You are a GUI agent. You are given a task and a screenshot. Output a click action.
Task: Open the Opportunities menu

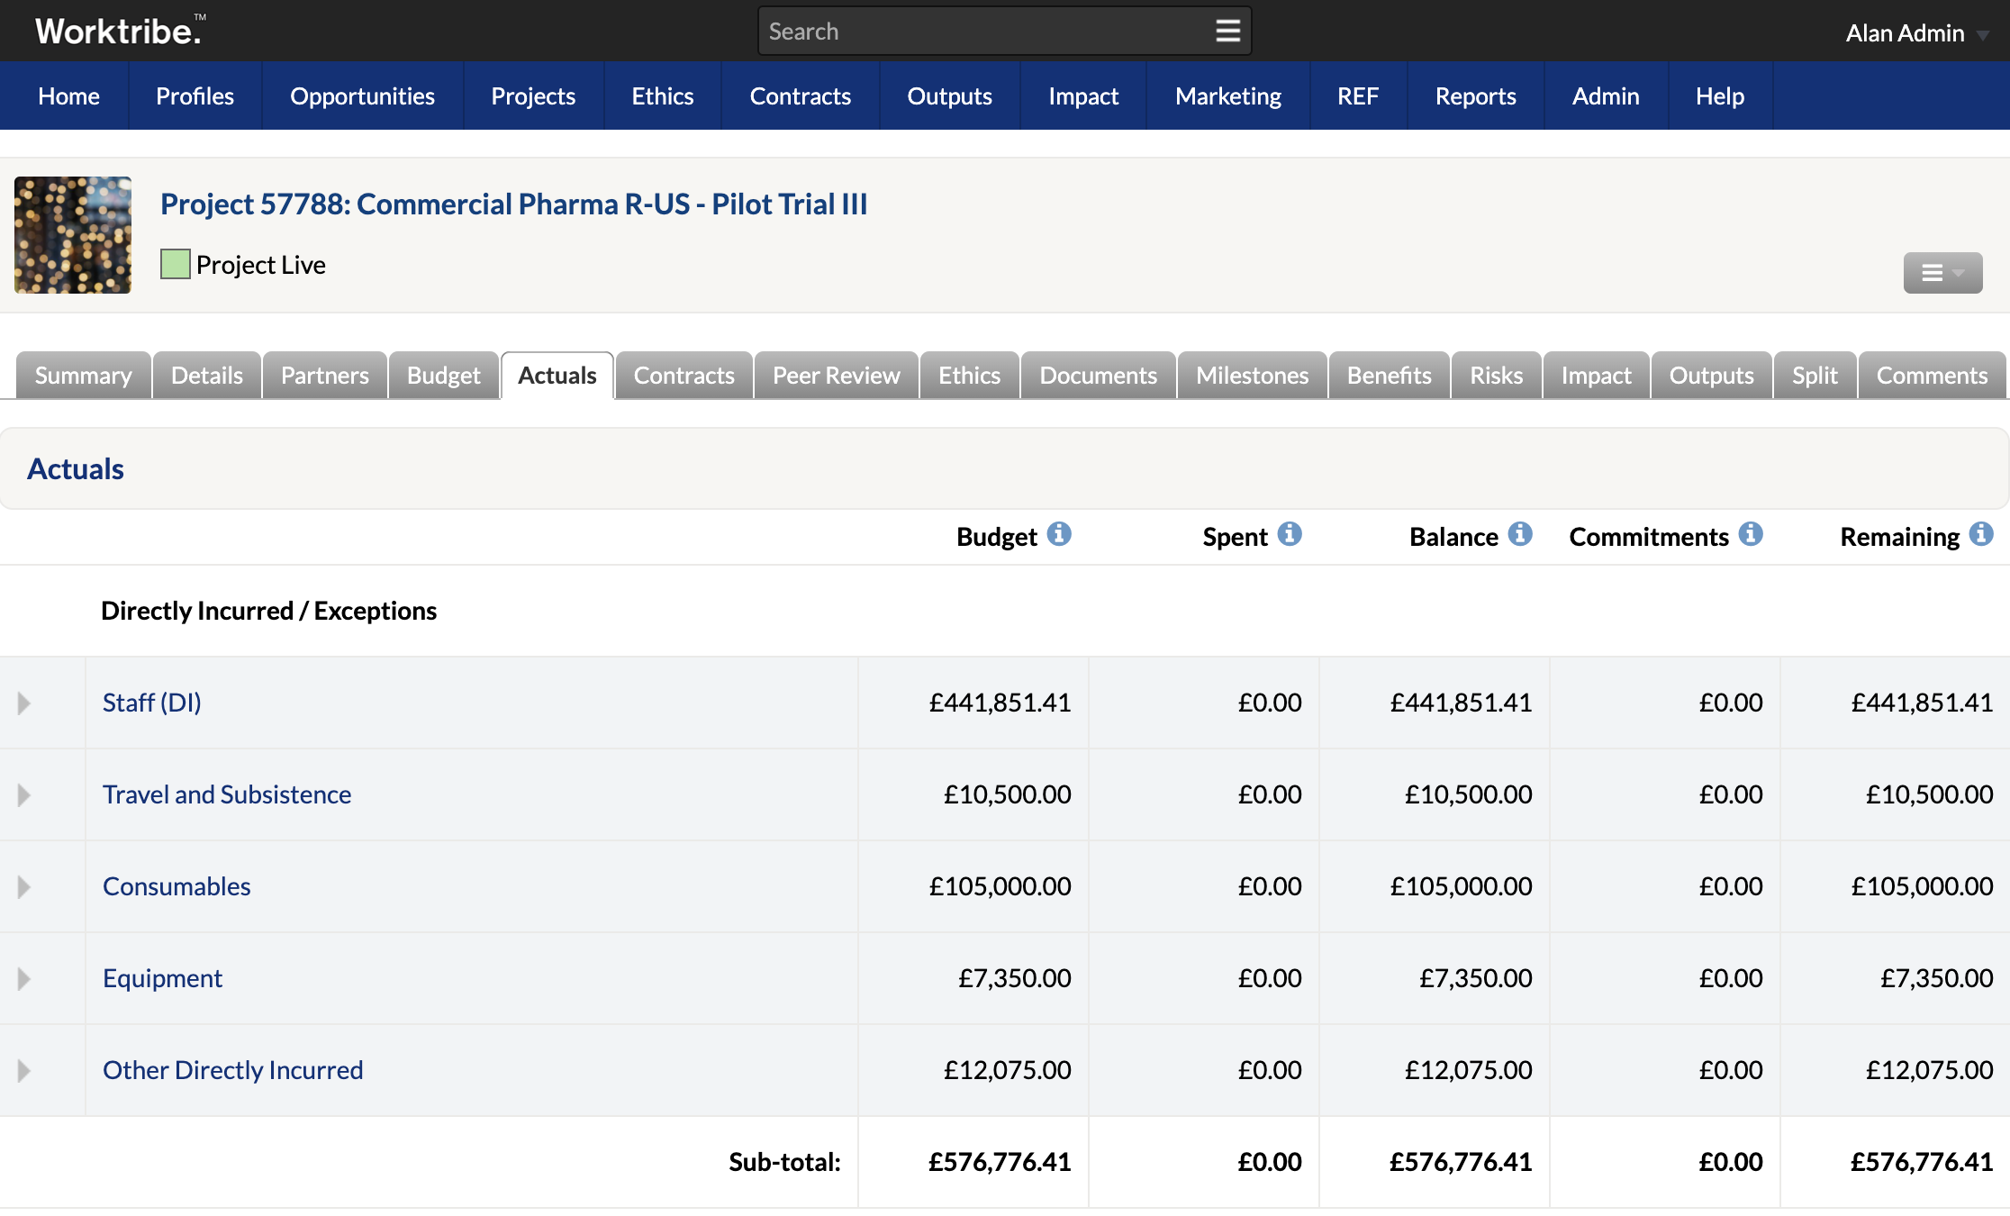[362, 95]
